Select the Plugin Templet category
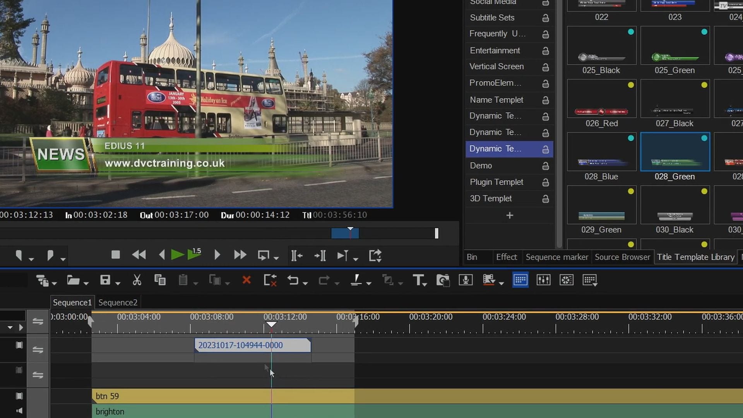 pos(496,182)
